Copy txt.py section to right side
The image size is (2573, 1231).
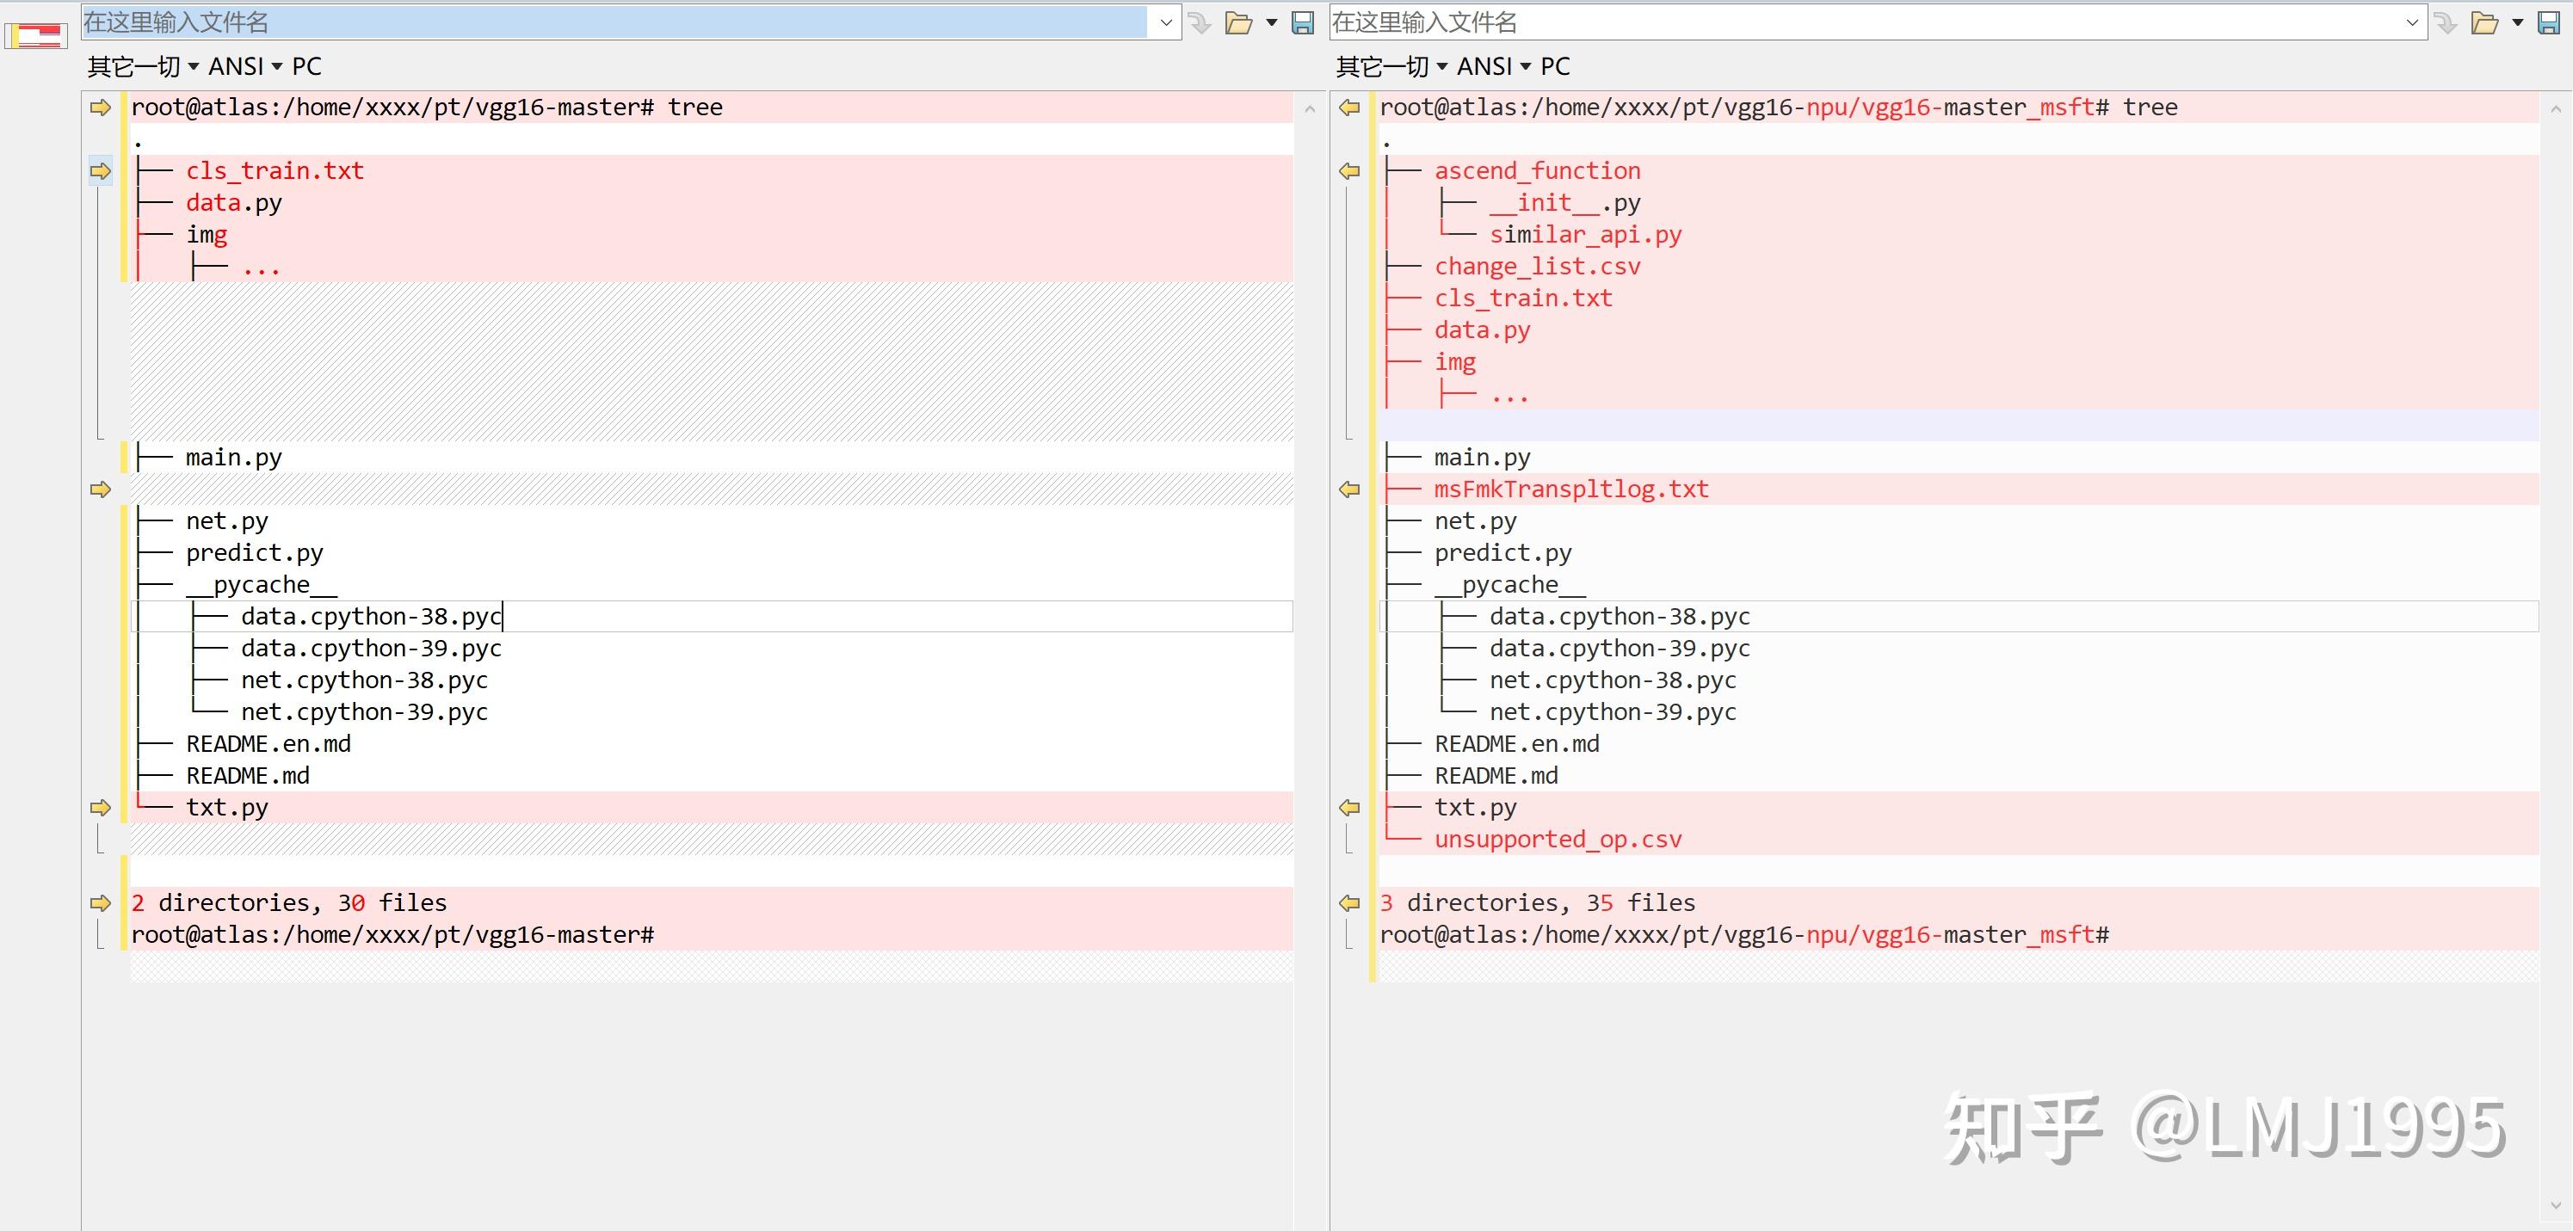coord(100,807)
